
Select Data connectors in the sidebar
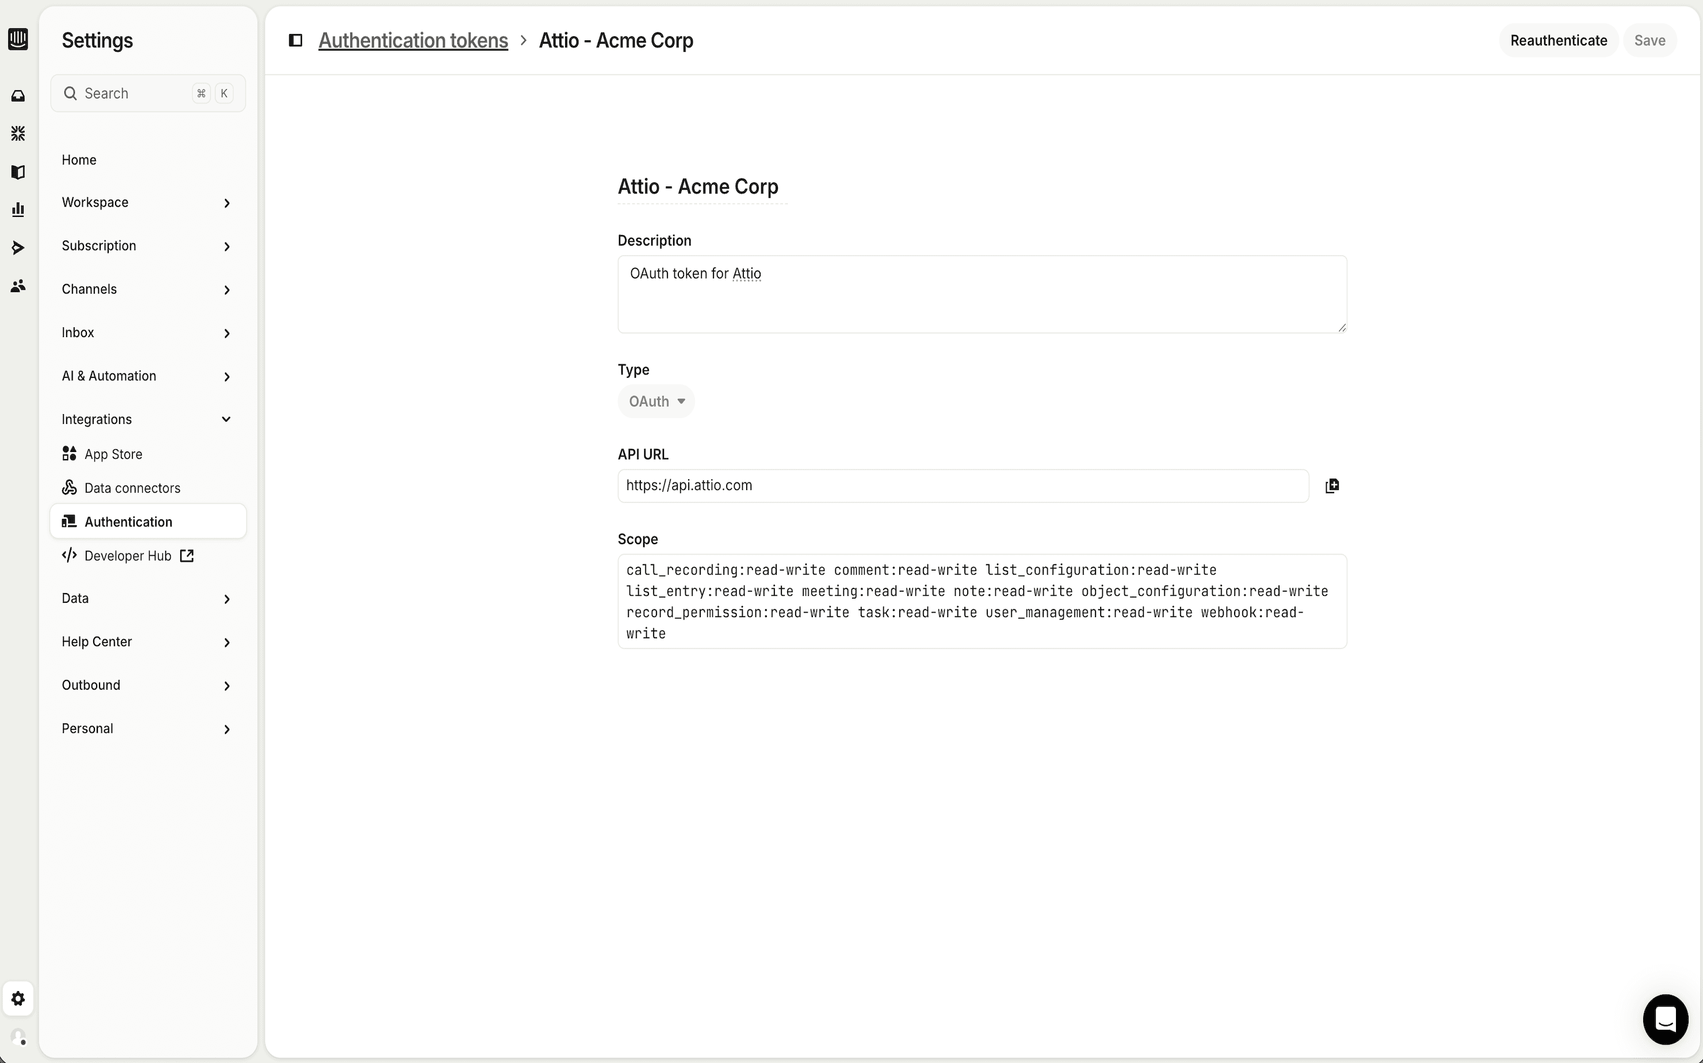pos(132,488)
